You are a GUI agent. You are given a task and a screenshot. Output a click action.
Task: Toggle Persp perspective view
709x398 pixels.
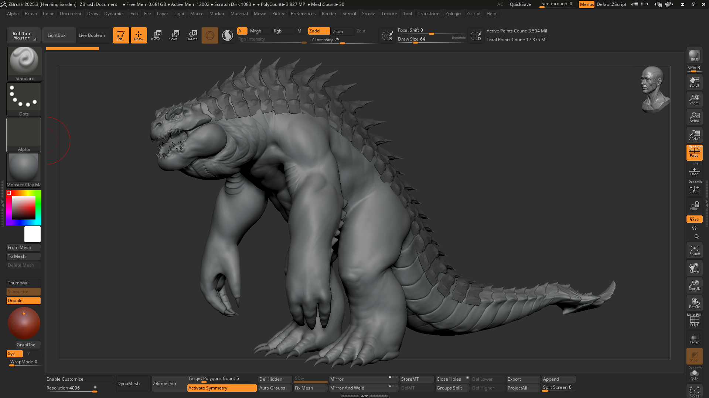click(694, 152)
